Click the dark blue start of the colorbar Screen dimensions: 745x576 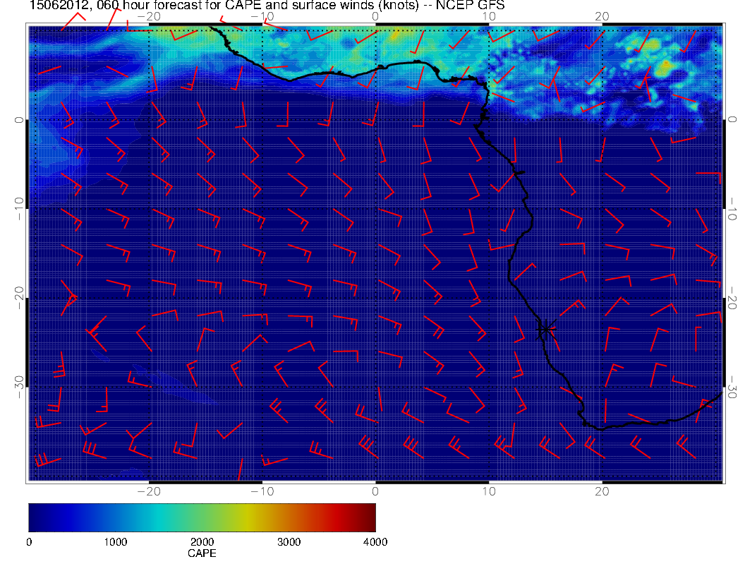click(x=35, y=517)
